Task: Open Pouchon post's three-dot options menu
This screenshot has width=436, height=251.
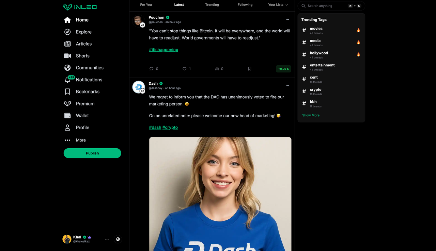Action: tap(287, 20)
